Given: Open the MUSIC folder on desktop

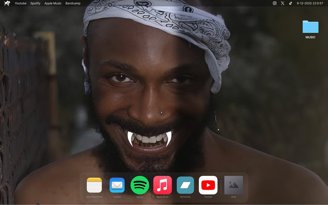Looking at the screenshot, I should click(x=311, y=27).
